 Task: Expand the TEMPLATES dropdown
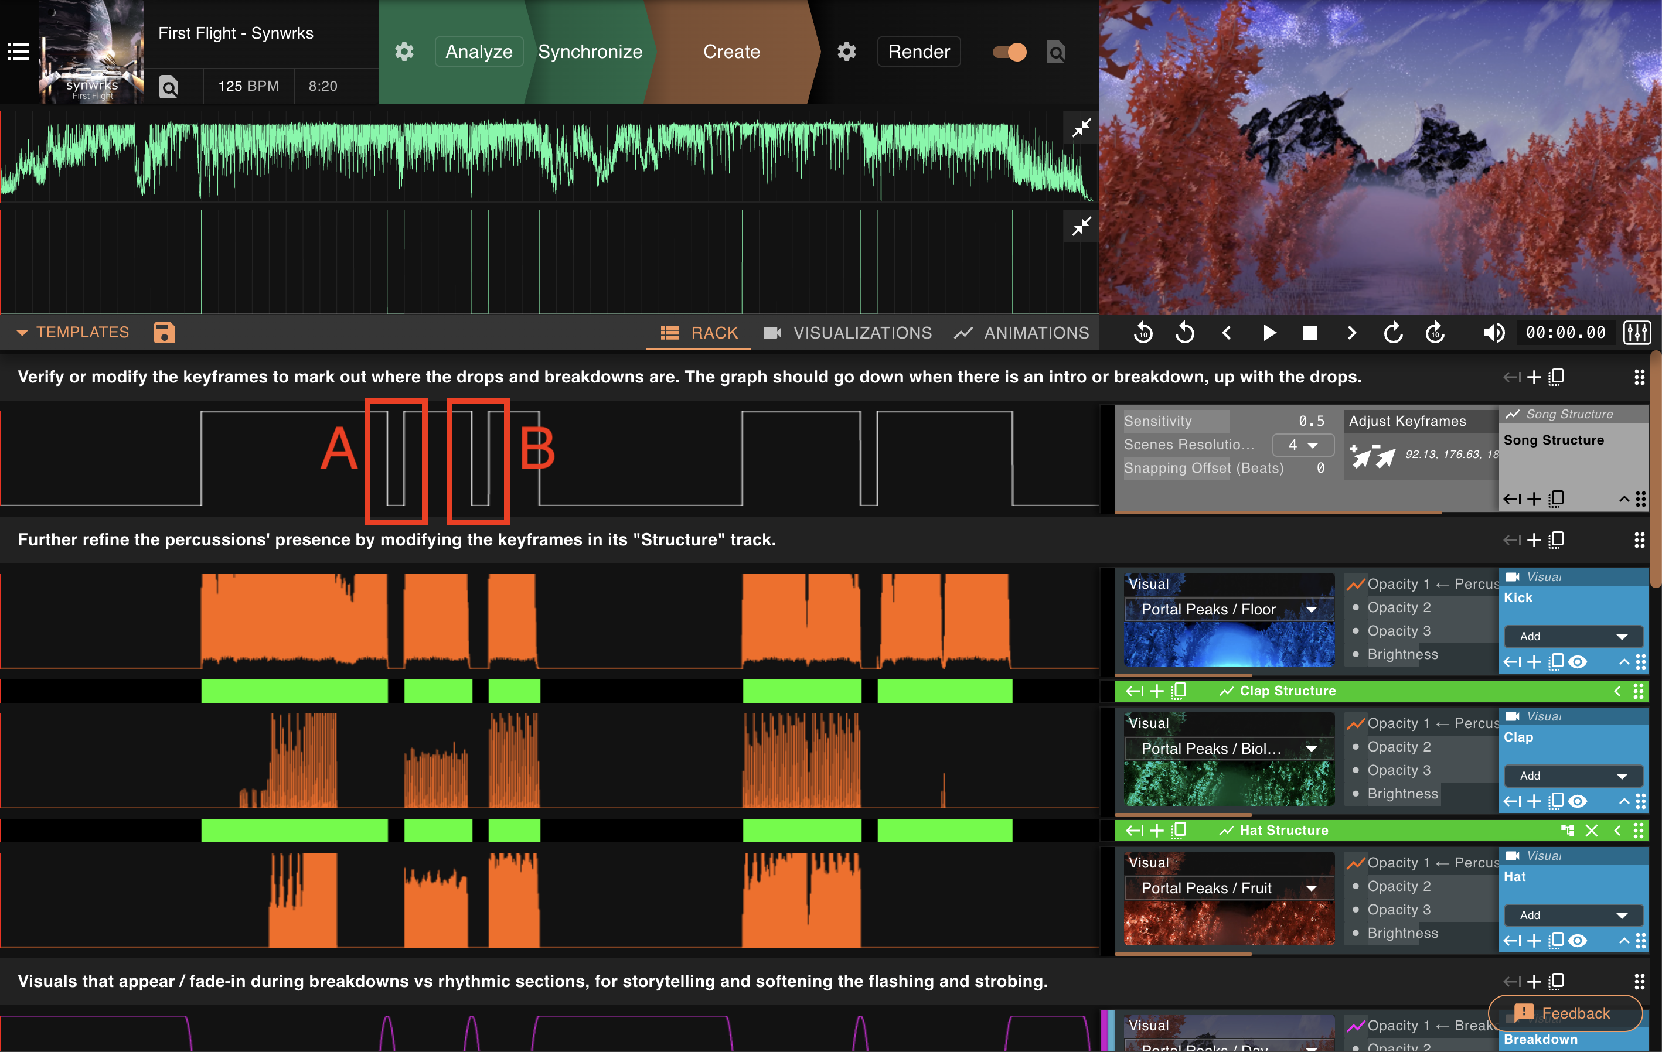(x=73, y=333)
